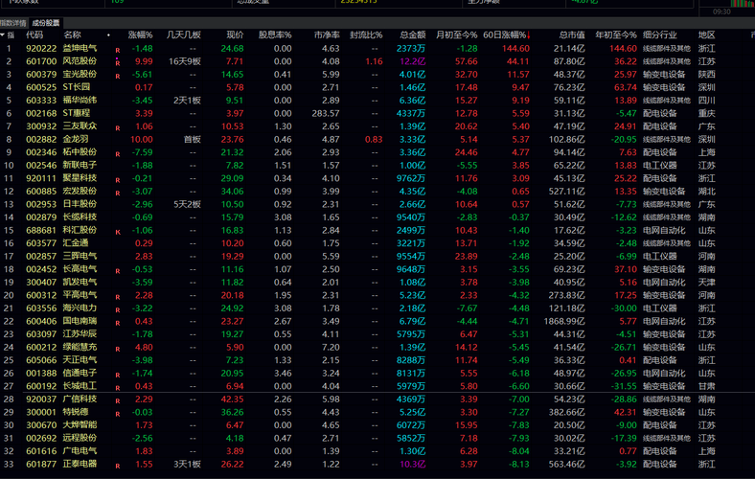Screen dimensions: 755x479
Task: Click the R marker for 益坤电气
Action: pyautogui.click(x=118, y=50)
